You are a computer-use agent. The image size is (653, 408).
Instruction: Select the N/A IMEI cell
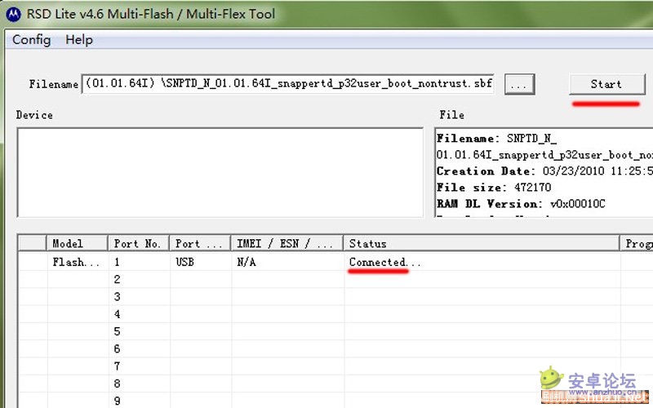coord(247,262)
